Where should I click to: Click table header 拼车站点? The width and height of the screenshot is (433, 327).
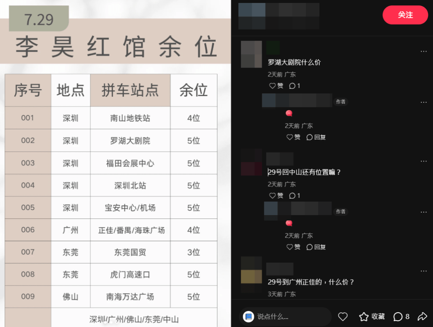pyautogui.click(x=130, y=90)
